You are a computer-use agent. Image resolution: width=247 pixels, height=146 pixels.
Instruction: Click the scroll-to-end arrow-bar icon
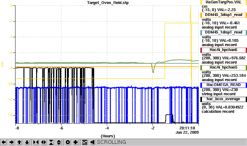click(92, 142)
